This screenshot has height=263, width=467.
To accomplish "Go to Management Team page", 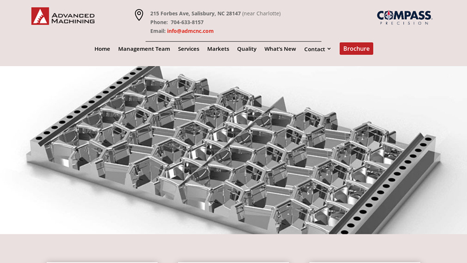I will coord(144,49).
